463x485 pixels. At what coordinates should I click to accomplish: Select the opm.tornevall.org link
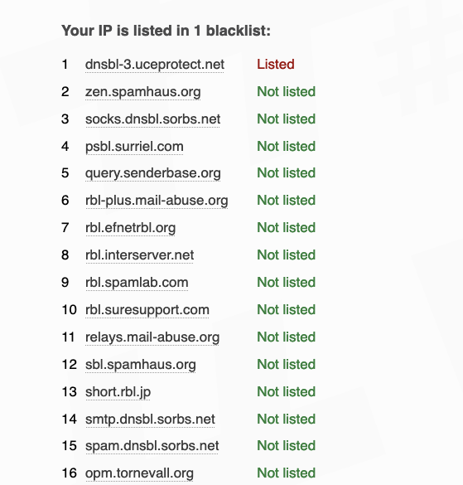(x=139, y=473)
